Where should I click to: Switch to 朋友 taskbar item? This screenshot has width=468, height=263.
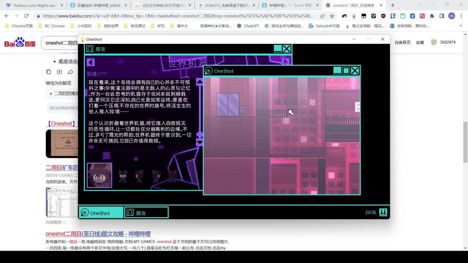point(146,213)
